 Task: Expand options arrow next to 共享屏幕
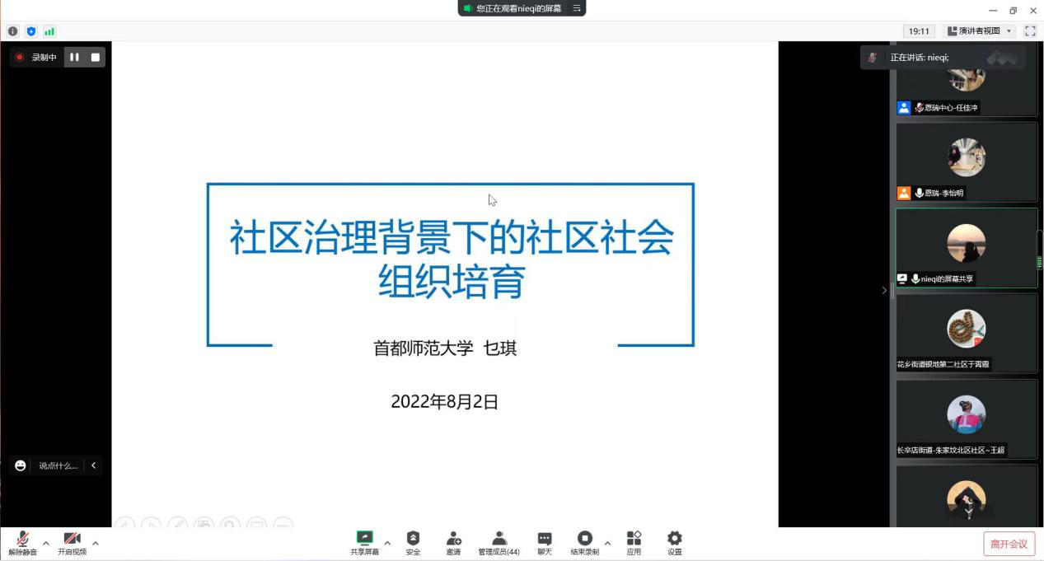[387, 543]
